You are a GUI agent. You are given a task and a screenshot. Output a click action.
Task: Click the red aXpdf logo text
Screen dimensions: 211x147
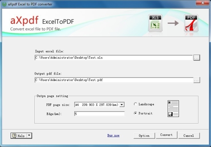(x=24, y=20)
